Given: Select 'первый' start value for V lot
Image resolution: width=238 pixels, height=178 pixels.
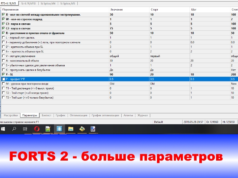Looking at the screenshot, I should [x=155, y=56].
